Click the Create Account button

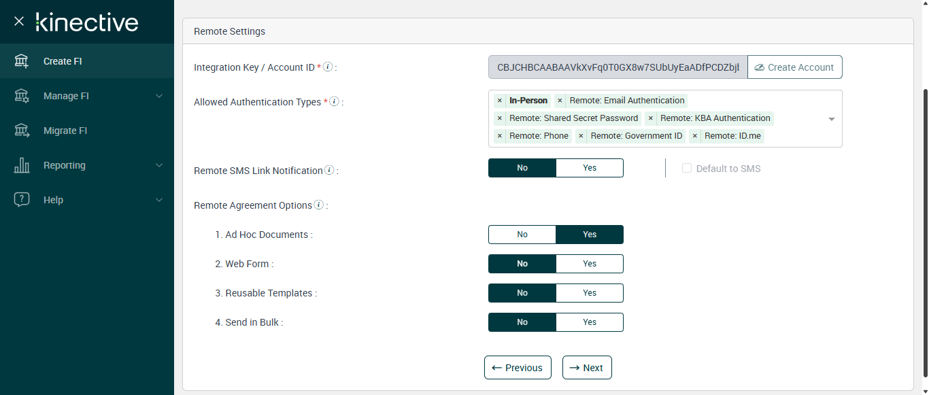(x=794, y=67)
